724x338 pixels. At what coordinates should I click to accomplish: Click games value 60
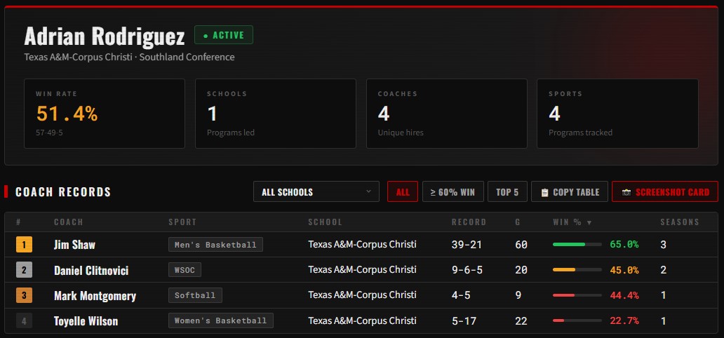click(x=521, y=245)
